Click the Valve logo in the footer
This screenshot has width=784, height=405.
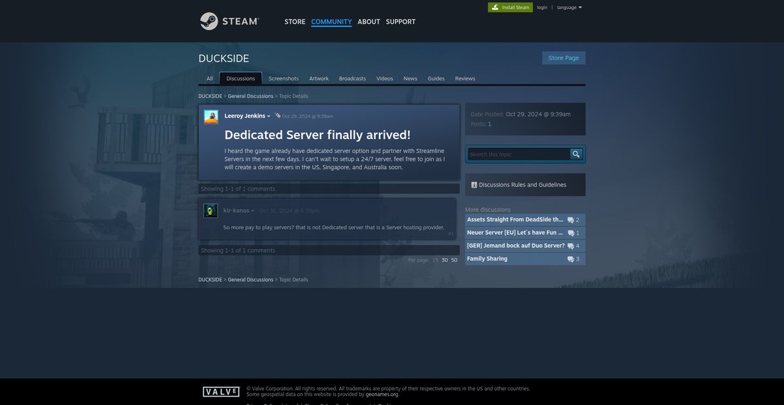point(221,392)
